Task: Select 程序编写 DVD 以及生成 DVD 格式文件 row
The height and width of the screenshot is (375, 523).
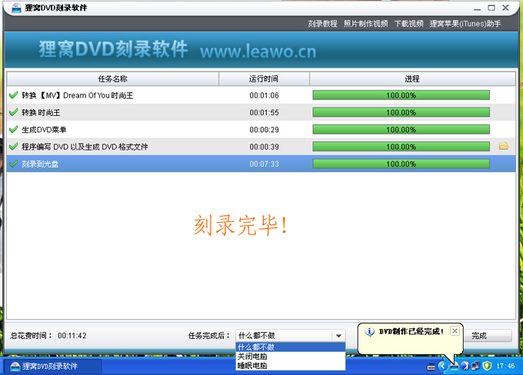Action: [261, 147]
